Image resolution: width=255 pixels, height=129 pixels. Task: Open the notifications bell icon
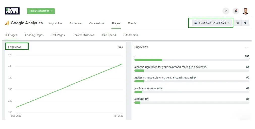click(236, 11)
